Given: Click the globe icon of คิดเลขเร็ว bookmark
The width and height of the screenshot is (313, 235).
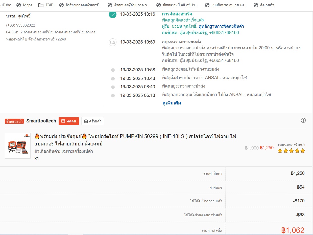Looking at the screenshot, I should (x=256, y=5).
